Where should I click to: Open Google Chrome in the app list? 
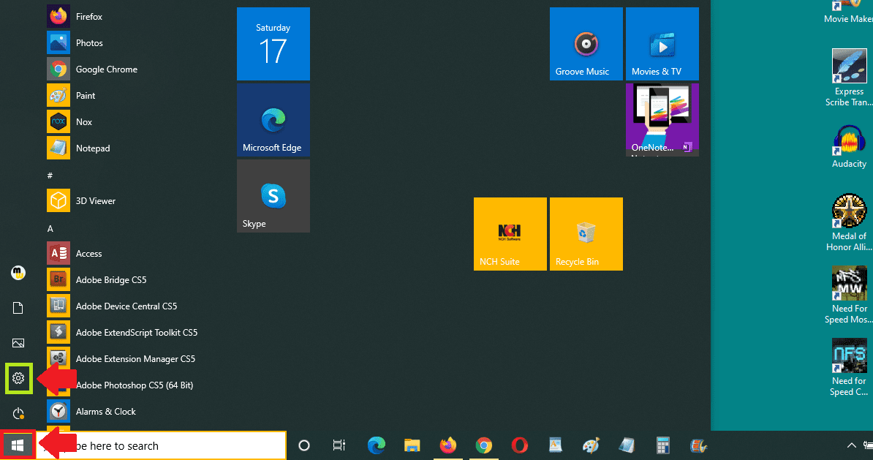pyautogui.click(x=92, y=69)
